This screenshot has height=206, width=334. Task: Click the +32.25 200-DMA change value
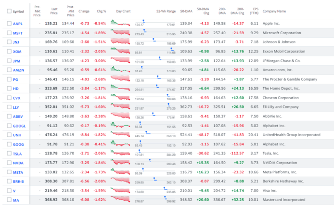(238, 200)
